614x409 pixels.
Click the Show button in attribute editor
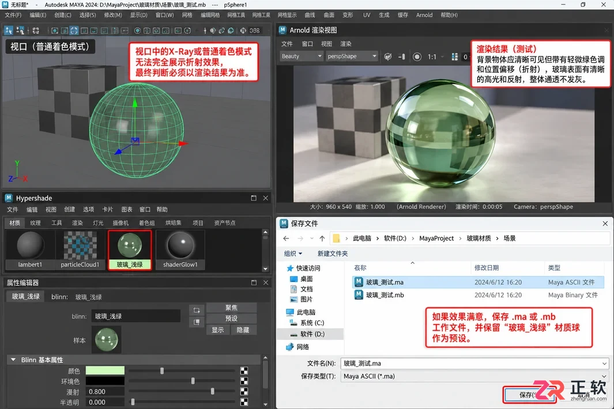click(218, 330)
